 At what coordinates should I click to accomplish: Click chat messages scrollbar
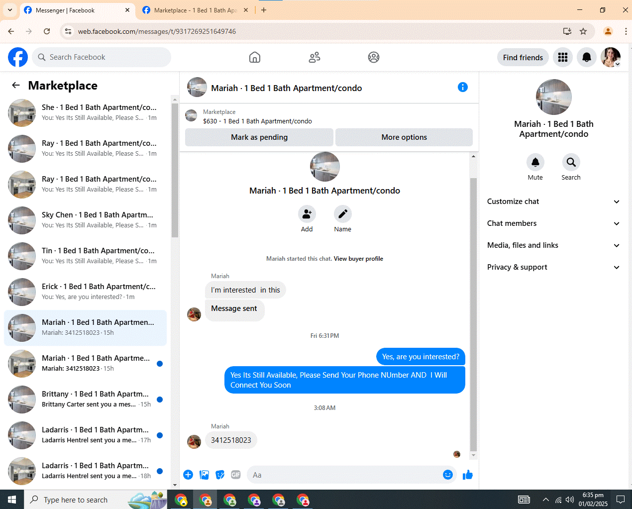pyautogui.click(x=473, y=313)
